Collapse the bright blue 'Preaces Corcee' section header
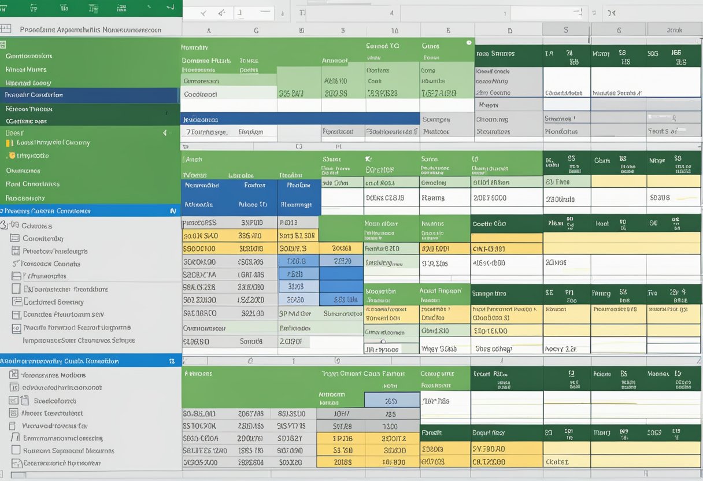This screenshot has width=703, height=481. coord(172,211)
